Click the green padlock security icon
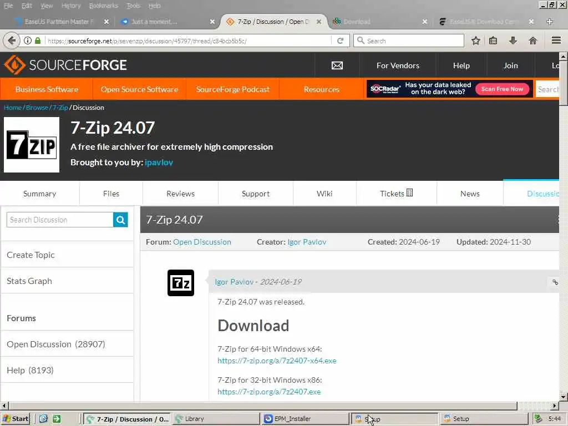The width and height of the screenshot is (568, 426). tap(38, 40)
